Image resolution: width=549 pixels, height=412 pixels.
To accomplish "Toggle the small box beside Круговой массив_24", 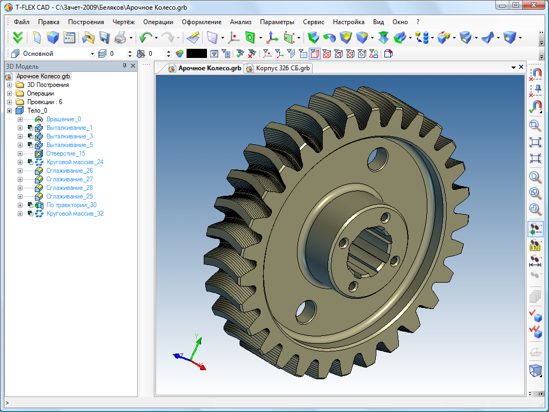I will click(30, 162).
